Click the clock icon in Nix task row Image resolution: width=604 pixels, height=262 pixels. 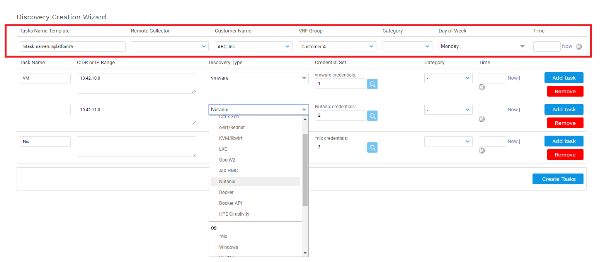[481, 151]
